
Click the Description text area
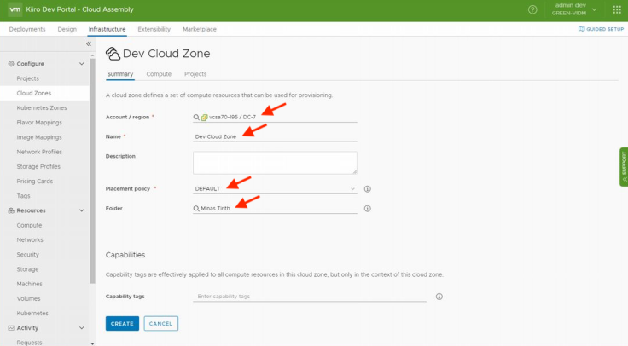click(275, 163)
